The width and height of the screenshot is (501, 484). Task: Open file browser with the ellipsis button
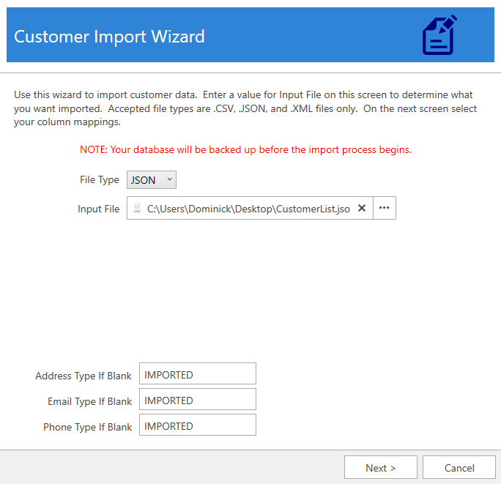click(x=384, y=209)
